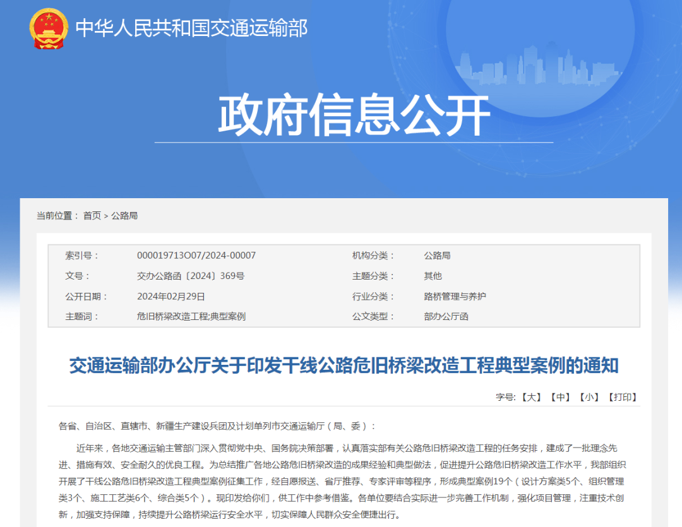Click the 当前位置 breadcrumb label
The height and width of the screenshot is (527, 682).
[x=57, y=216]
